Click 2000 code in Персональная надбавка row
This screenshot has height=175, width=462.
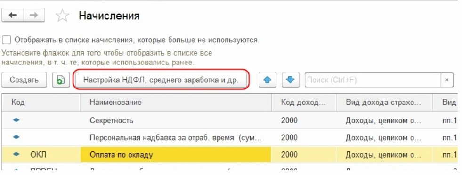point(289,138)
